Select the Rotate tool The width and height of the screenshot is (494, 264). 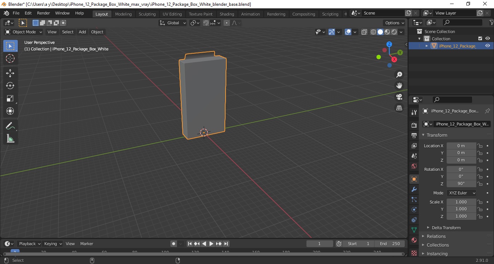[x=10, y=86]
